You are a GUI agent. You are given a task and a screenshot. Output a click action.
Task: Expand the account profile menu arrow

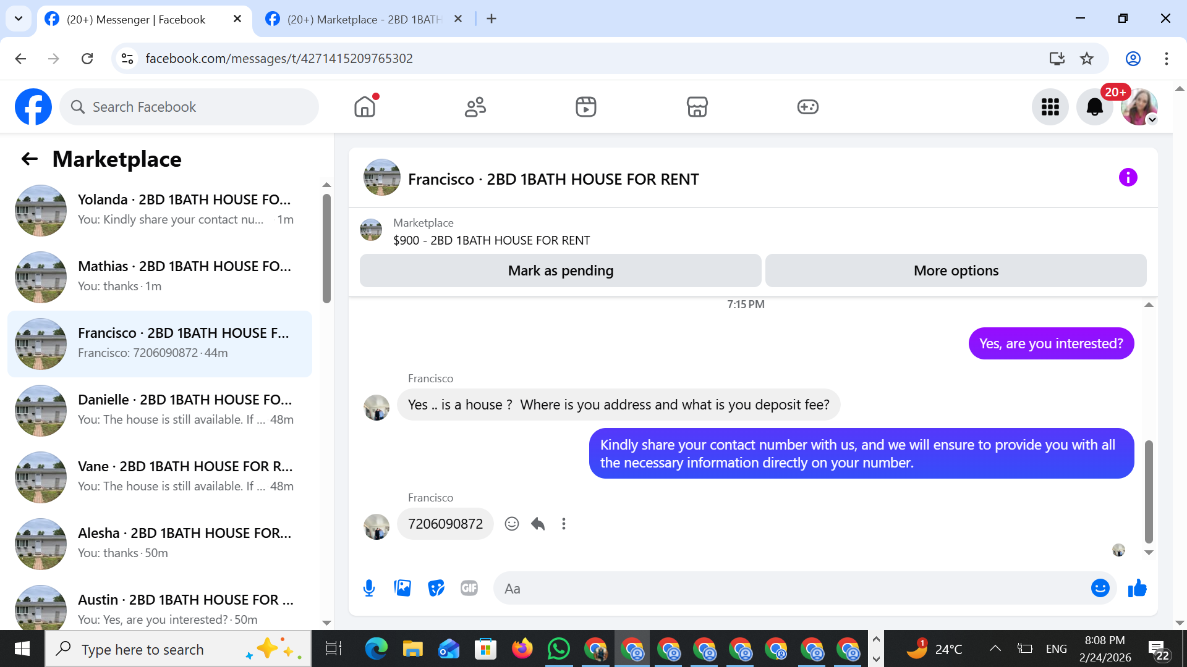(1152, 120)
